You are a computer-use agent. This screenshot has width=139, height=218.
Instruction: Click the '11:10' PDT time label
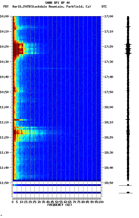point(4,122)
